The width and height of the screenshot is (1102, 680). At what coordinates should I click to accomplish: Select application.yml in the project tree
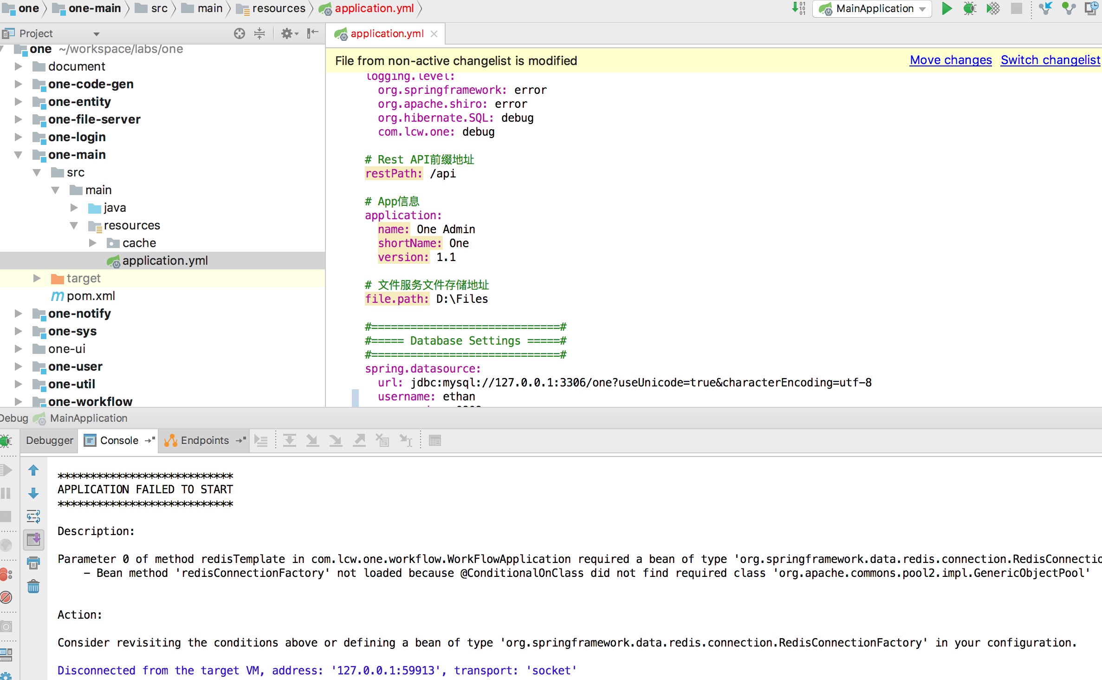pyautogui.click(x=165, y=260)
